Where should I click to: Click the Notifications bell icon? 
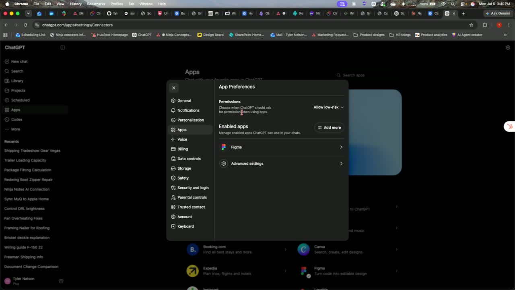(173, 110)
